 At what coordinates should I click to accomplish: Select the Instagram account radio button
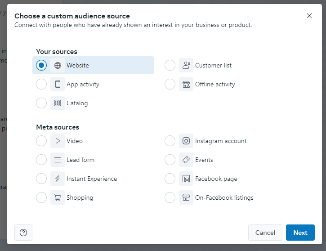click(170, 141)
